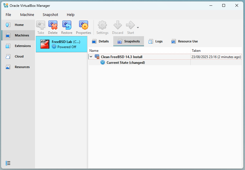Screen dimensions: 245x170
Task: Select the FreeBSD Lab machine entry
Action: [61, 44]
